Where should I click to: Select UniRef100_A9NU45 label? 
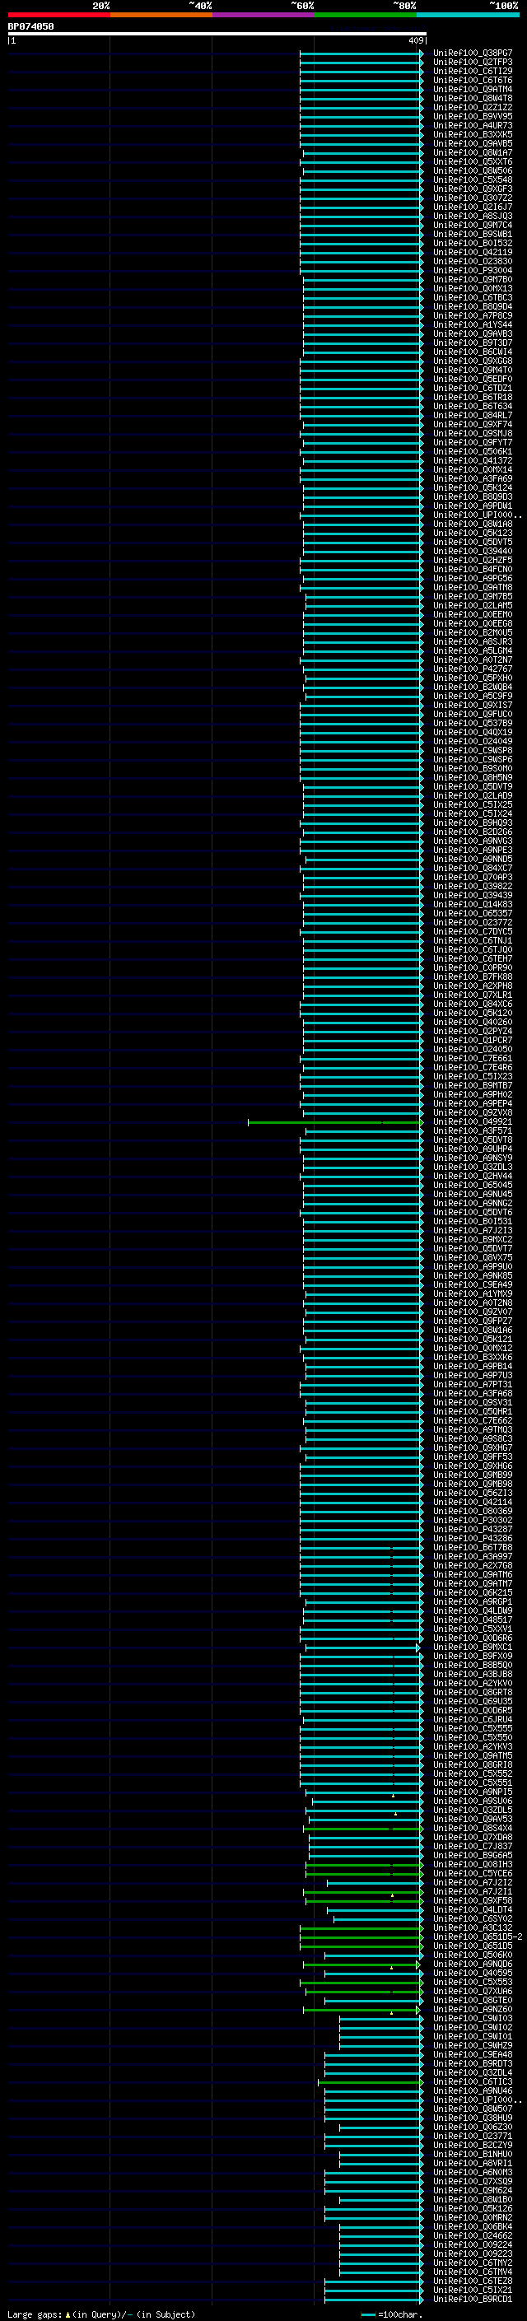pos(472,1195)
